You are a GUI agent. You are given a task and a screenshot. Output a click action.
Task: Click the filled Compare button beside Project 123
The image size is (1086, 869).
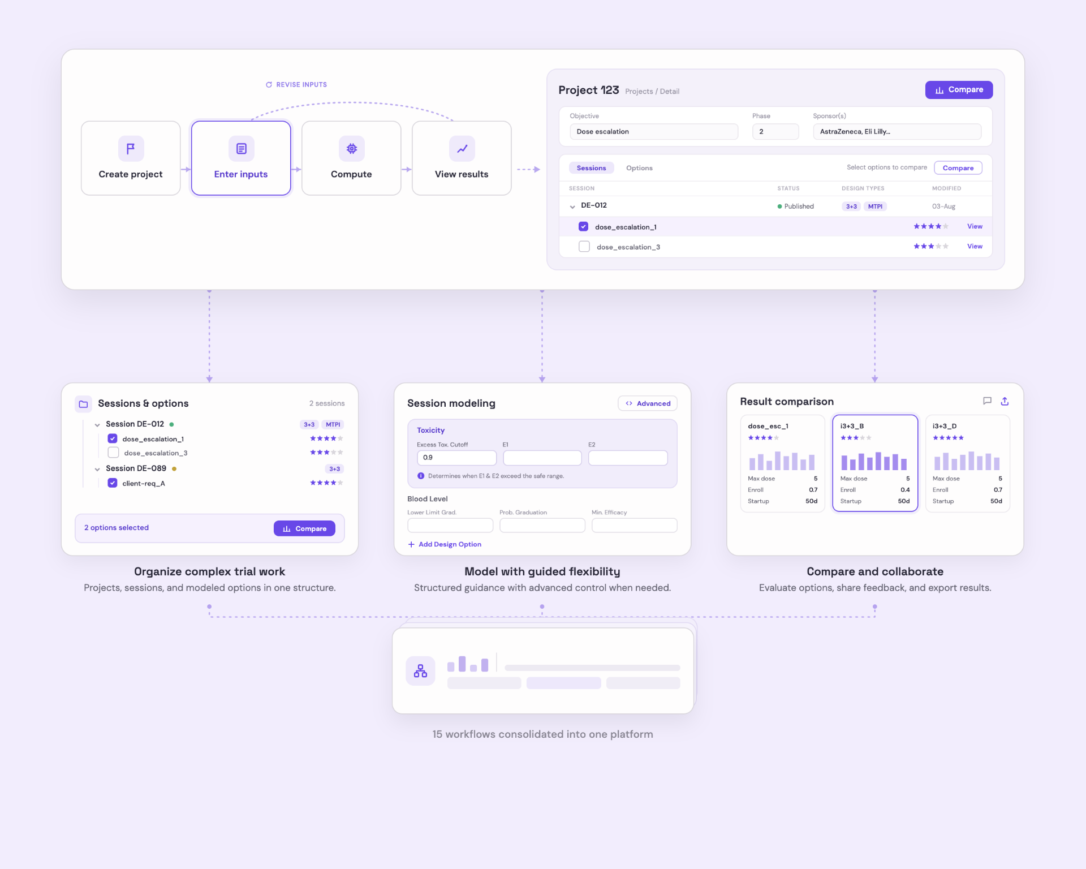coord(959,90)
